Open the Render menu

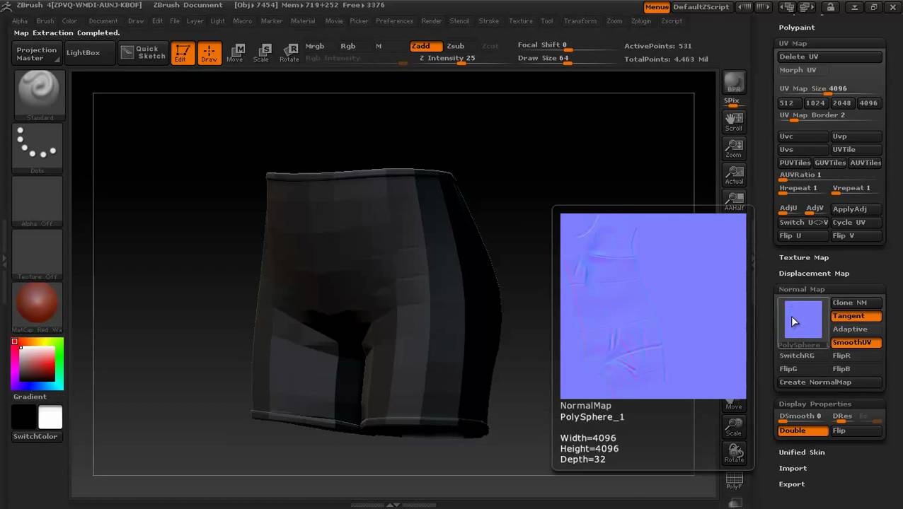pyautogui.click(x=432, y=21)
